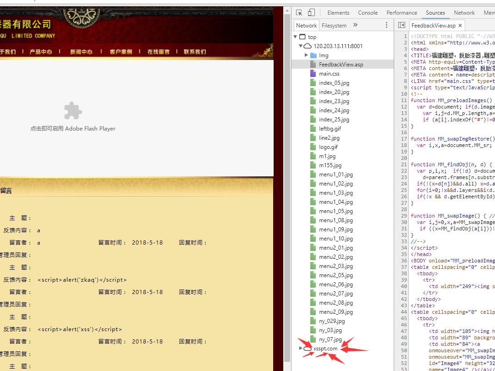495x371 pixels.
Task: Select ny_03.jpg file
Action: (x=330, y=330)
